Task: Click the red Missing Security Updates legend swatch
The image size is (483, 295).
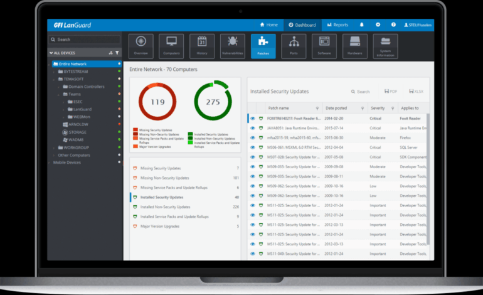Action: click(x=135, y=130)
